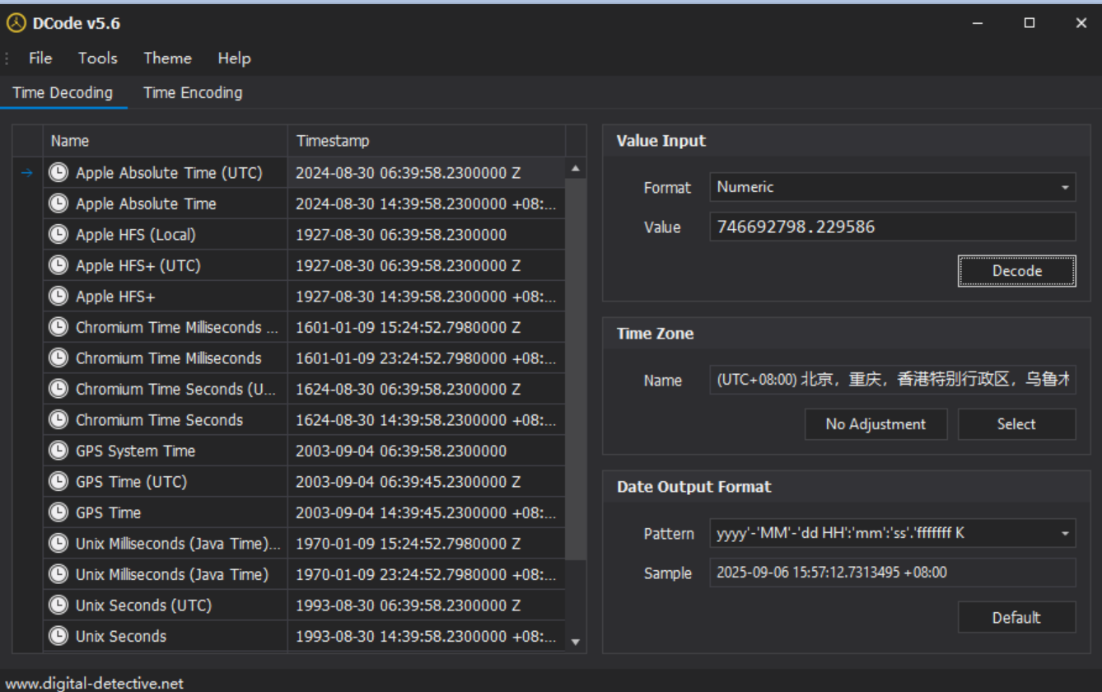This screenshot has width=1102, height=692.
Task: Click the Sample date output field
Action: click(893, 573)
